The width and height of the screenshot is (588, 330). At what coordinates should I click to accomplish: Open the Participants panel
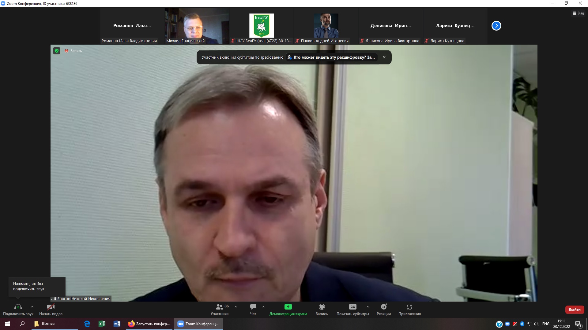220,309
